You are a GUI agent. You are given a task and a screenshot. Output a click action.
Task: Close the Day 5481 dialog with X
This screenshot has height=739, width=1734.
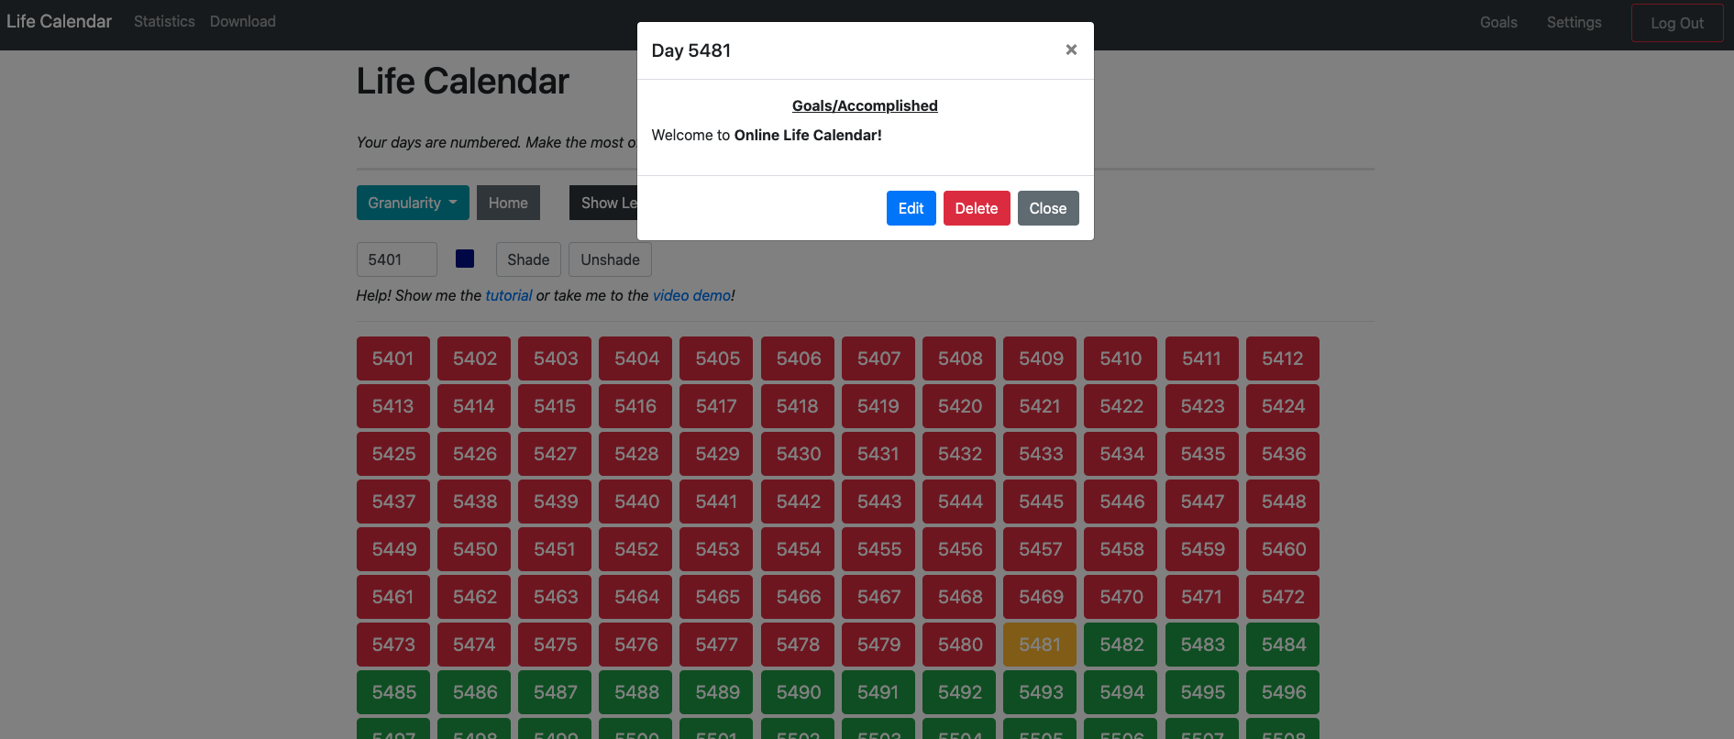pos(1070,50)
